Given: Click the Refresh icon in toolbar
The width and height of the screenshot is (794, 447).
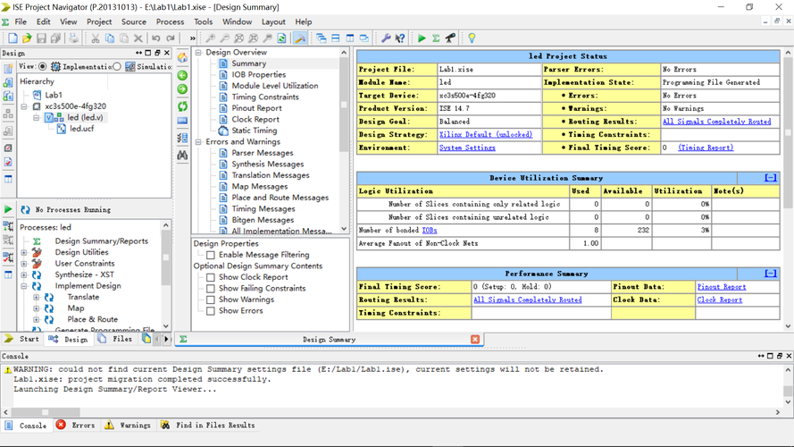Looking at the screenshot, I should [281, 38].
